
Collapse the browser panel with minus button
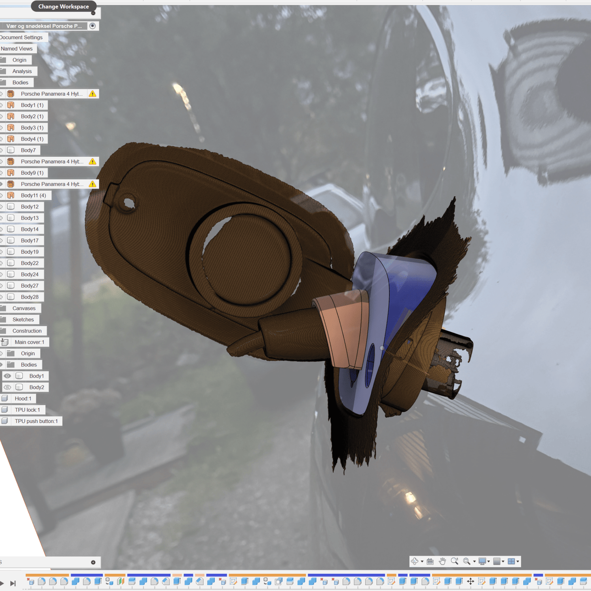point(93,13)
